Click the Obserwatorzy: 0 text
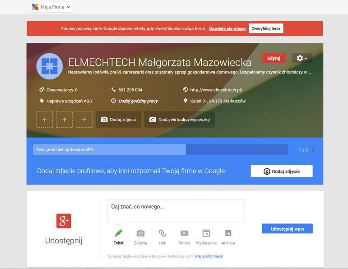The width and height of the screenshot is (348, 269). (62, 90)
